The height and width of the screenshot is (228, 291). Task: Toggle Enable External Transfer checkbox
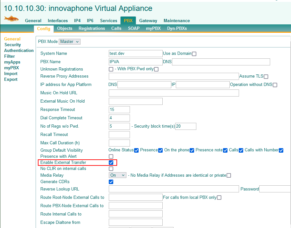[111, 163]
